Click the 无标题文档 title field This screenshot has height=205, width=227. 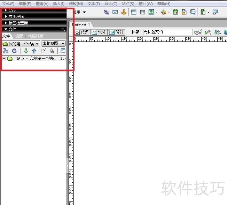click(x=168, y=32)
